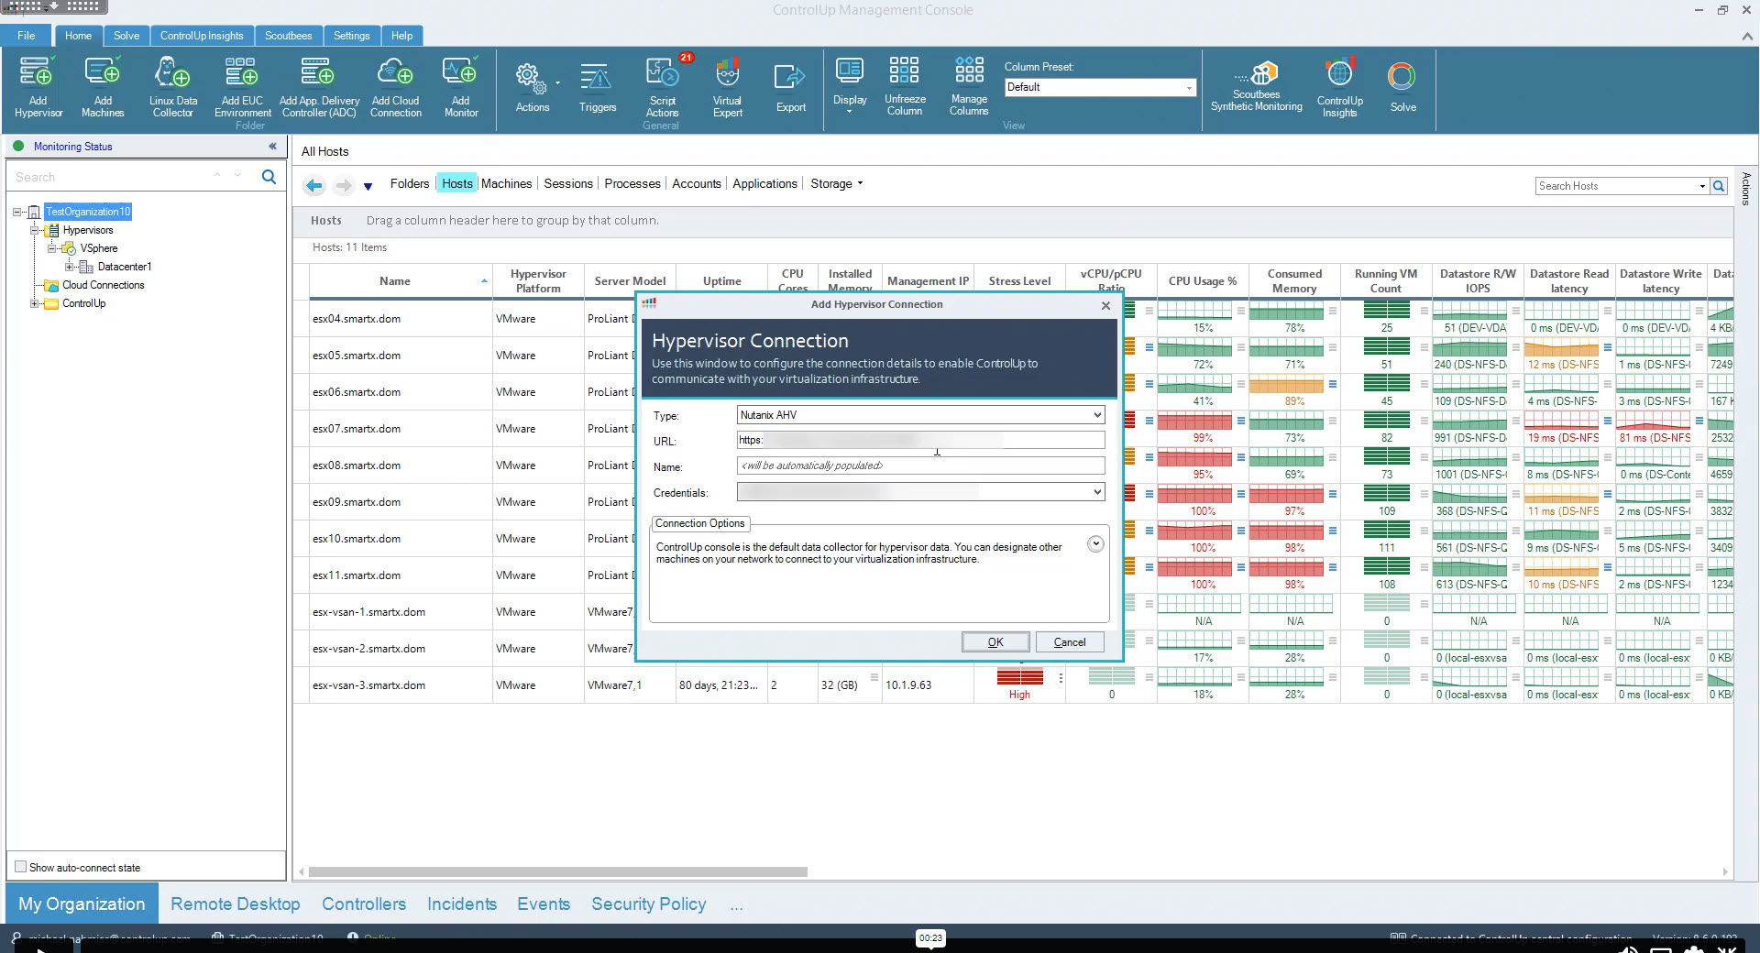The height and width of the screenshot is (953, 1760).
Task: Click the Export icon
Action: point(790,87)
